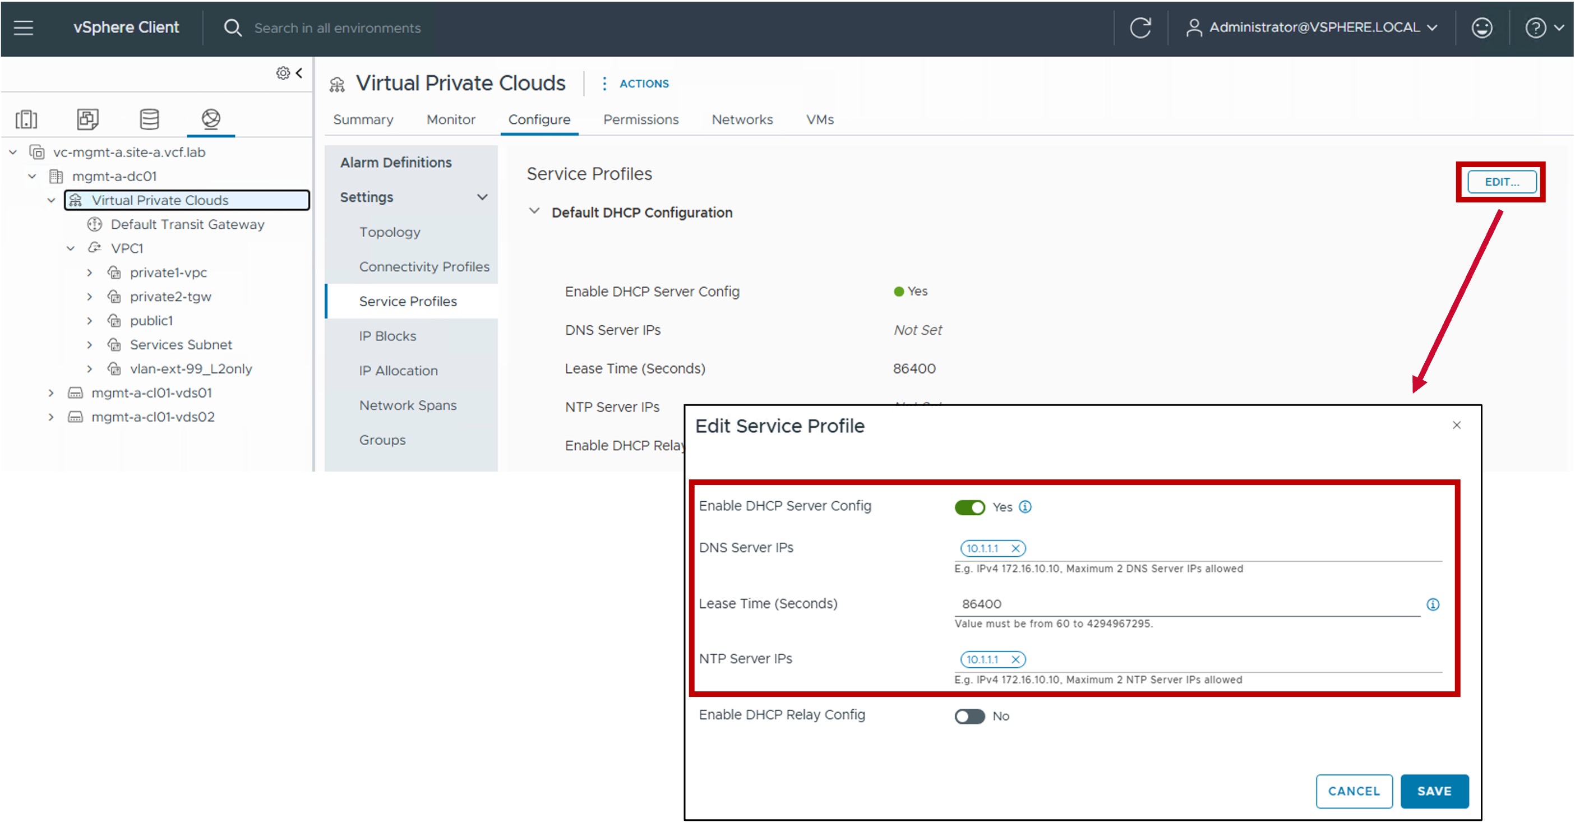Open the sidebar settings gear
This screenshot has width=1575, height=822.
pos(283,73)
